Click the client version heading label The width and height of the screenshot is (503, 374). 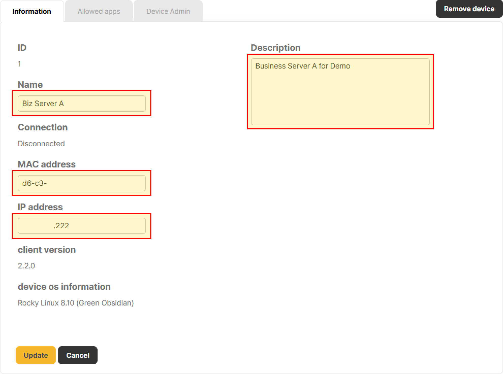(47, 250)
